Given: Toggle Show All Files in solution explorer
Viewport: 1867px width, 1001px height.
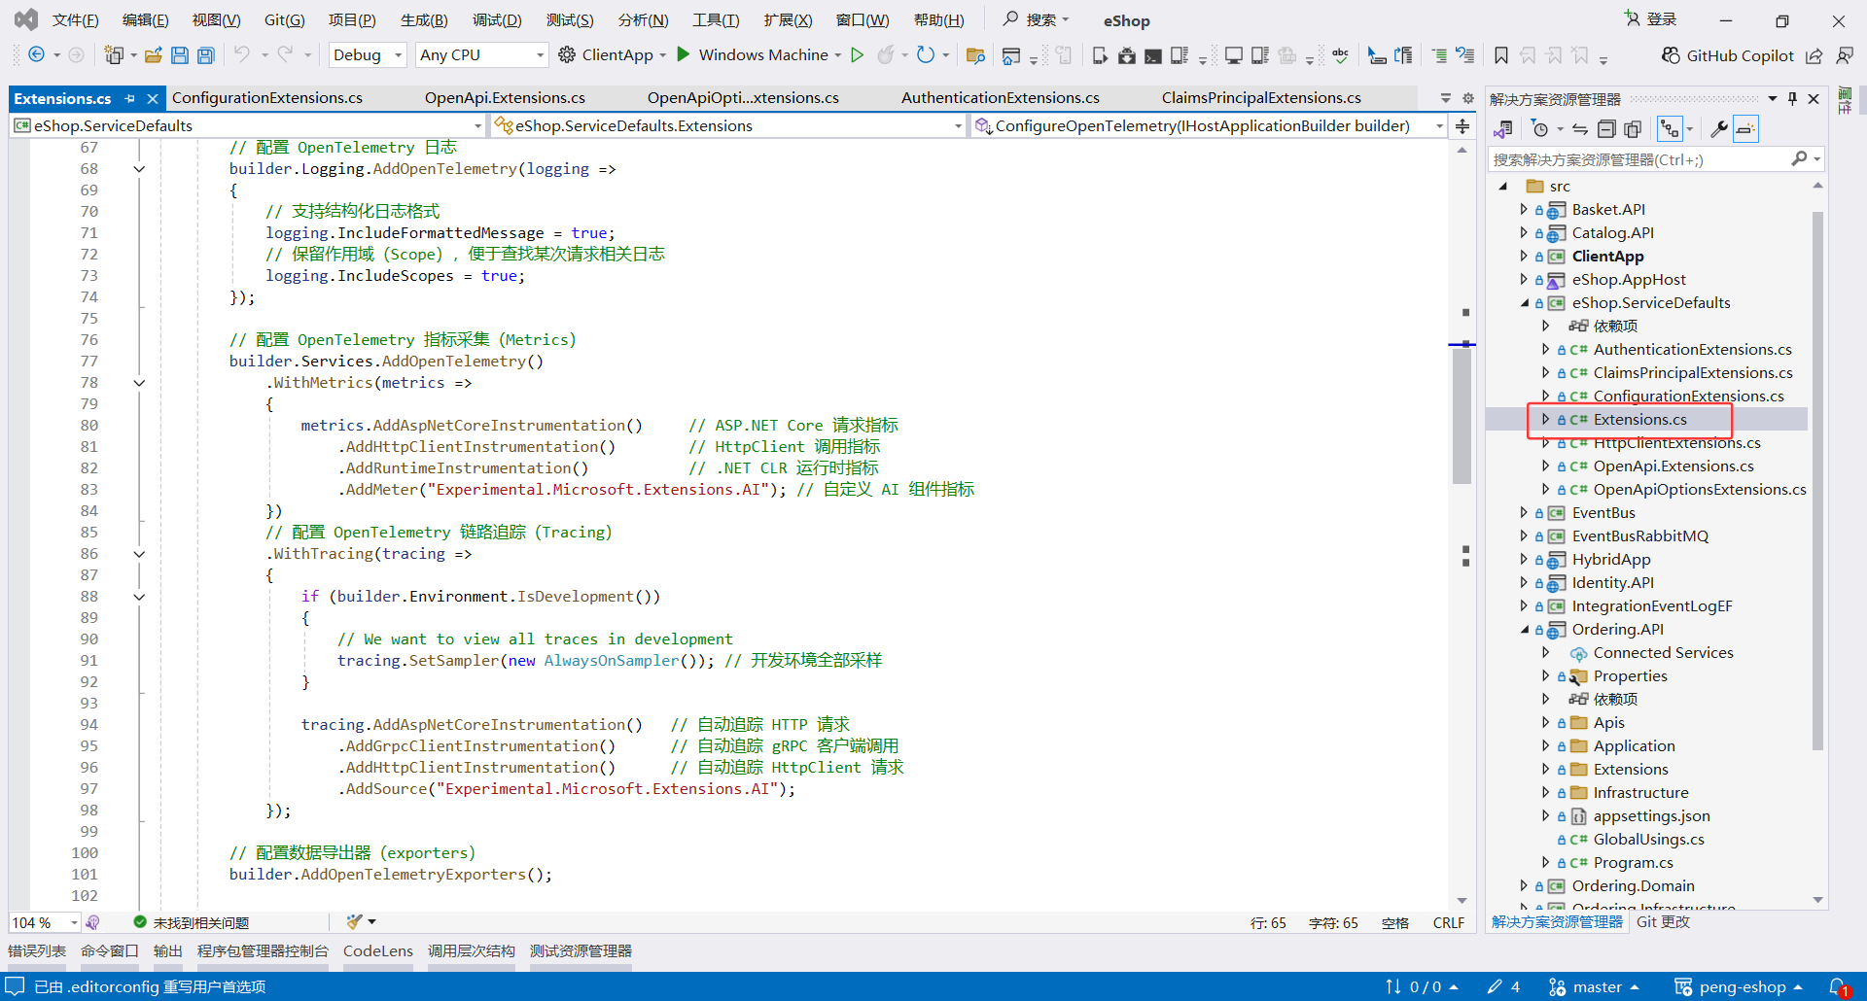Looking at the screenshot, I should (1633, 129).
